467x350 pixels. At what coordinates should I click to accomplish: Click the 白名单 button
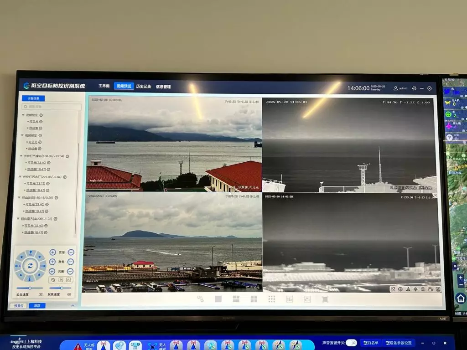click(371, 343)
